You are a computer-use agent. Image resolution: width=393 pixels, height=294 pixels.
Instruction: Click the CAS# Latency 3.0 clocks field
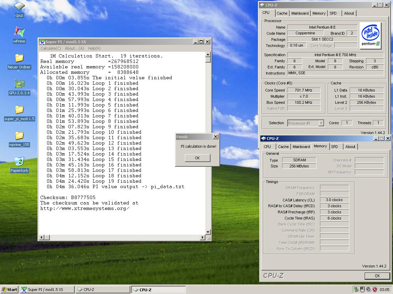334,200
